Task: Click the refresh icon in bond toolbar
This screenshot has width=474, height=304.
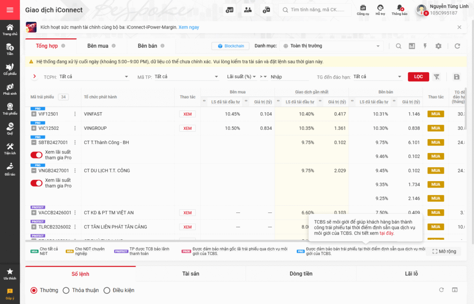Action: coord(457,46)
